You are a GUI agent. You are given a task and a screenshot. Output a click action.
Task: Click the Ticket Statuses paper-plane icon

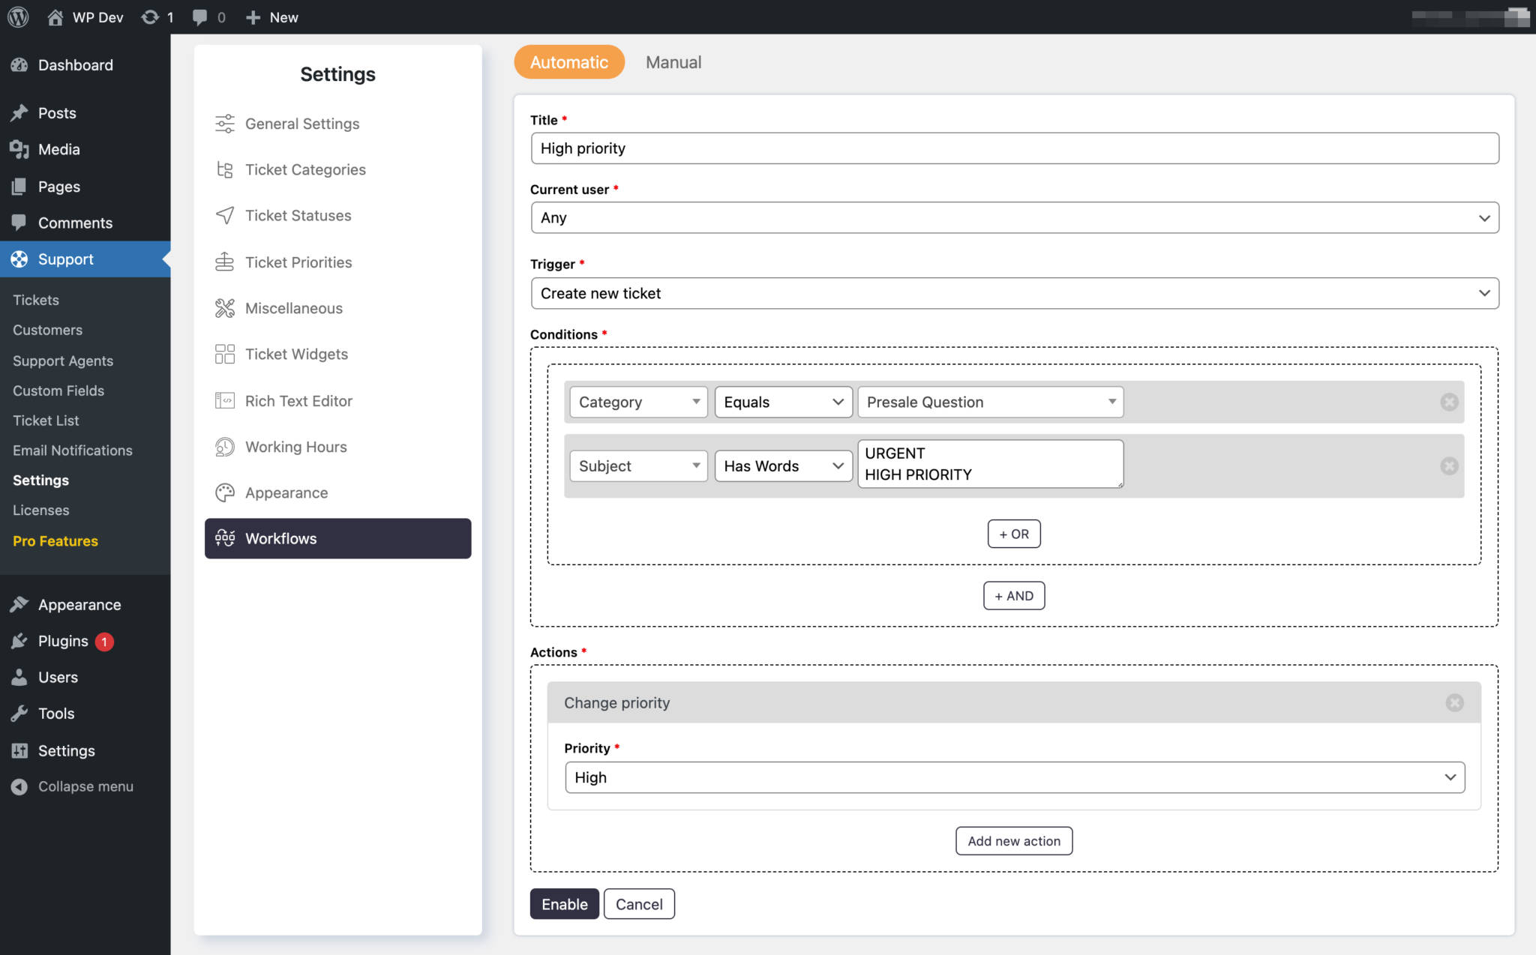[223, 215]
